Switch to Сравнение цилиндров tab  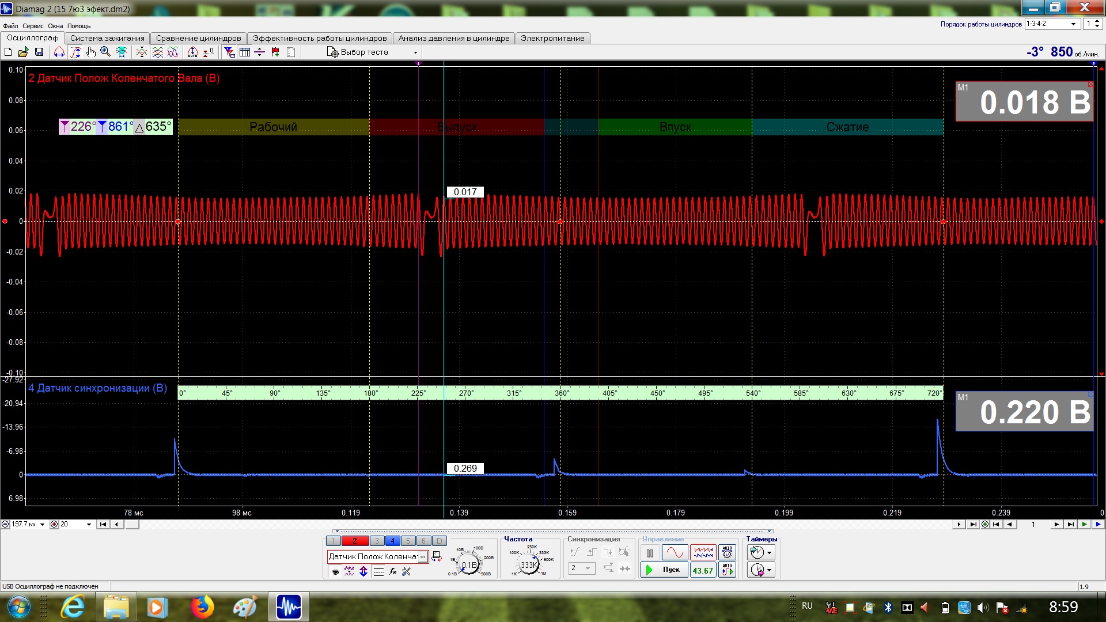tap(198, 38)
